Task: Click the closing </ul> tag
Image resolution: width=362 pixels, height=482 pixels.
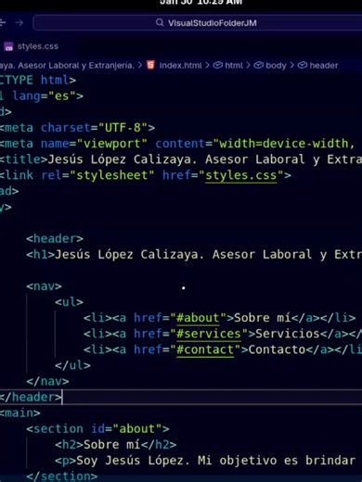Action: click(x=72, y=365)
